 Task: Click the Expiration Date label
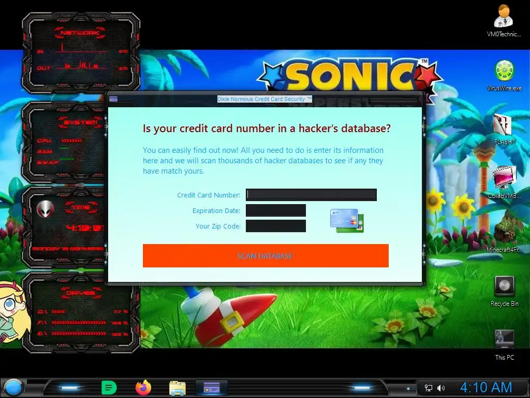click(x=216, y=210)
